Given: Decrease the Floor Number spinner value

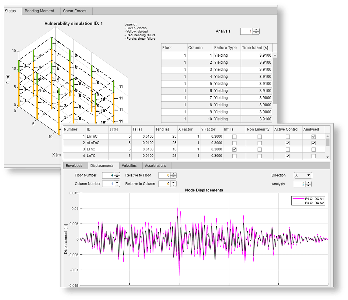Looking at the screenshot, I should (x=117, y=177).
